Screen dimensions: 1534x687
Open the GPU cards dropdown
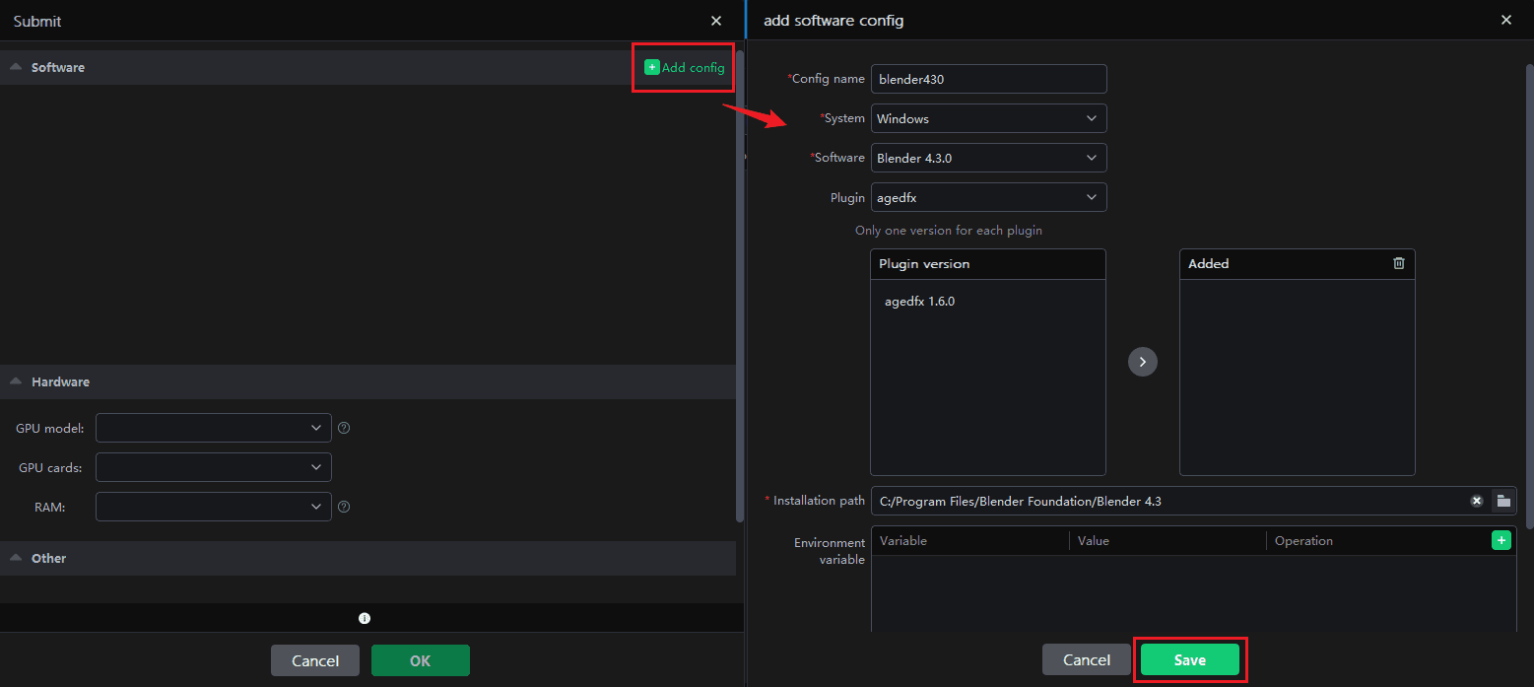213,467
